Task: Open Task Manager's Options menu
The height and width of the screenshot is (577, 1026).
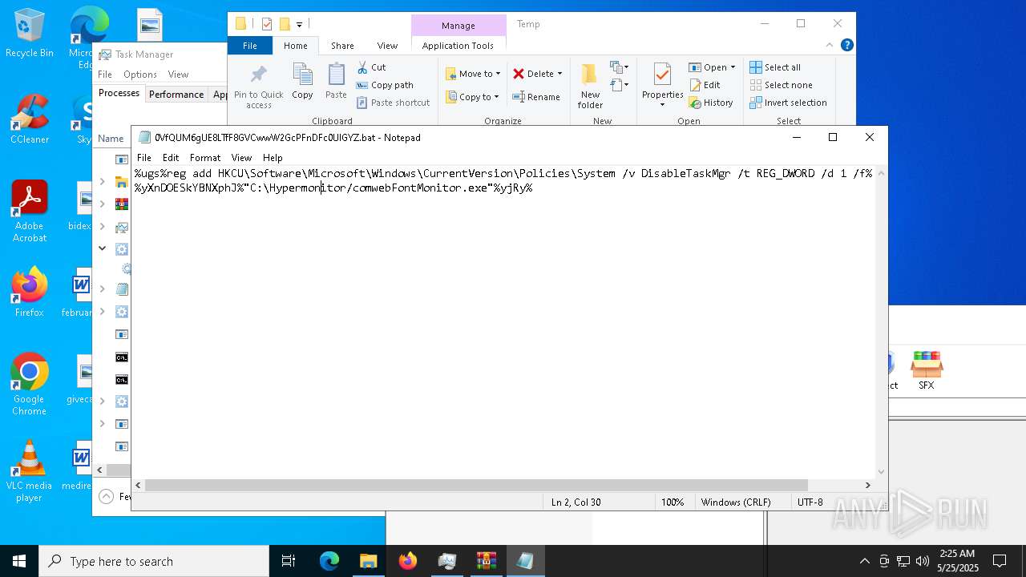Action: point(139,75)
